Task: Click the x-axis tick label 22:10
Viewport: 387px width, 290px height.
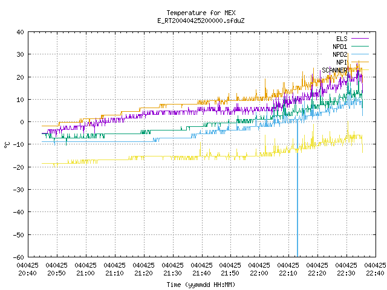Action: (288, 273)
